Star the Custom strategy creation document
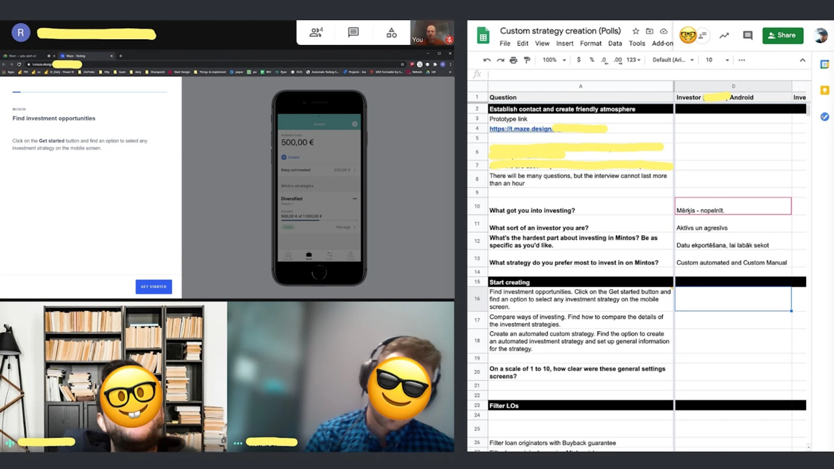Screen dimensions: 834x469 [636, 31]
